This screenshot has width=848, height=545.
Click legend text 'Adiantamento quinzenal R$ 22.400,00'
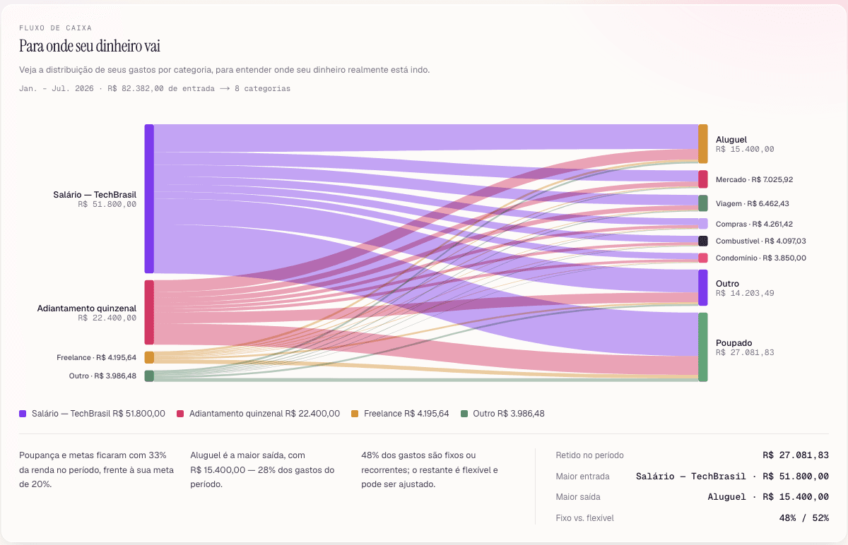coord(264,414)
